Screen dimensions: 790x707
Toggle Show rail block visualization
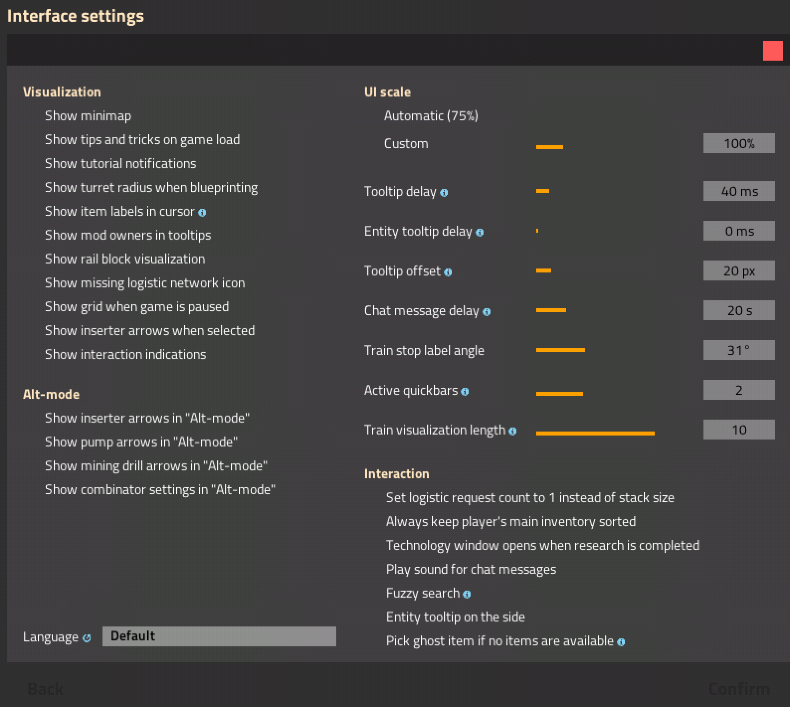[x=125, y=259]
